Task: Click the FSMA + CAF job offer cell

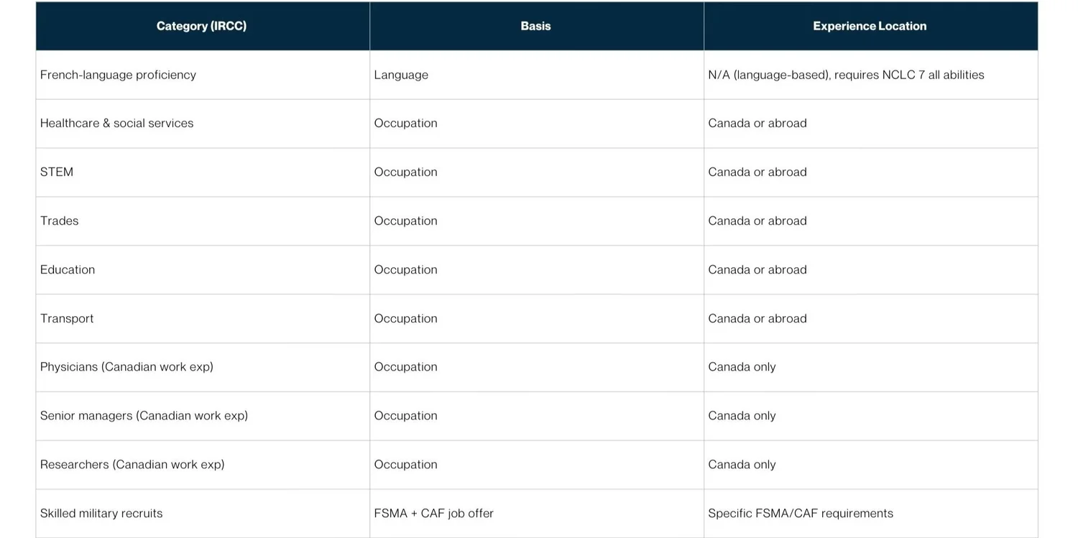Action: click(x=536, y=514)
